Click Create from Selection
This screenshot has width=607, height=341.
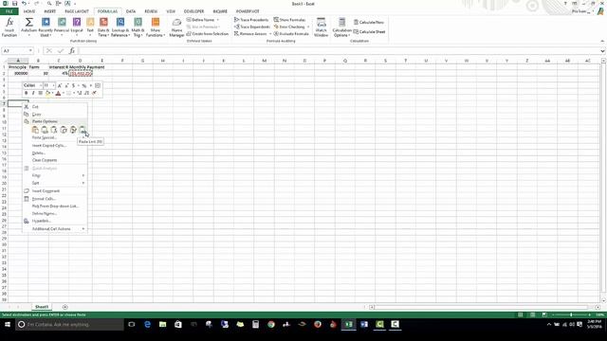pyautogui.click(x=208, y=34)
